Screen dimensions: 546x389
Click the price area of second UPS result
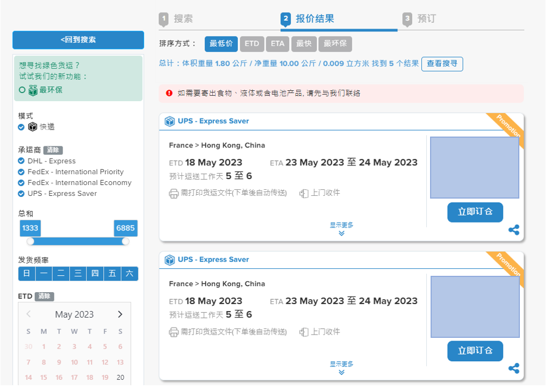[475, 307]
